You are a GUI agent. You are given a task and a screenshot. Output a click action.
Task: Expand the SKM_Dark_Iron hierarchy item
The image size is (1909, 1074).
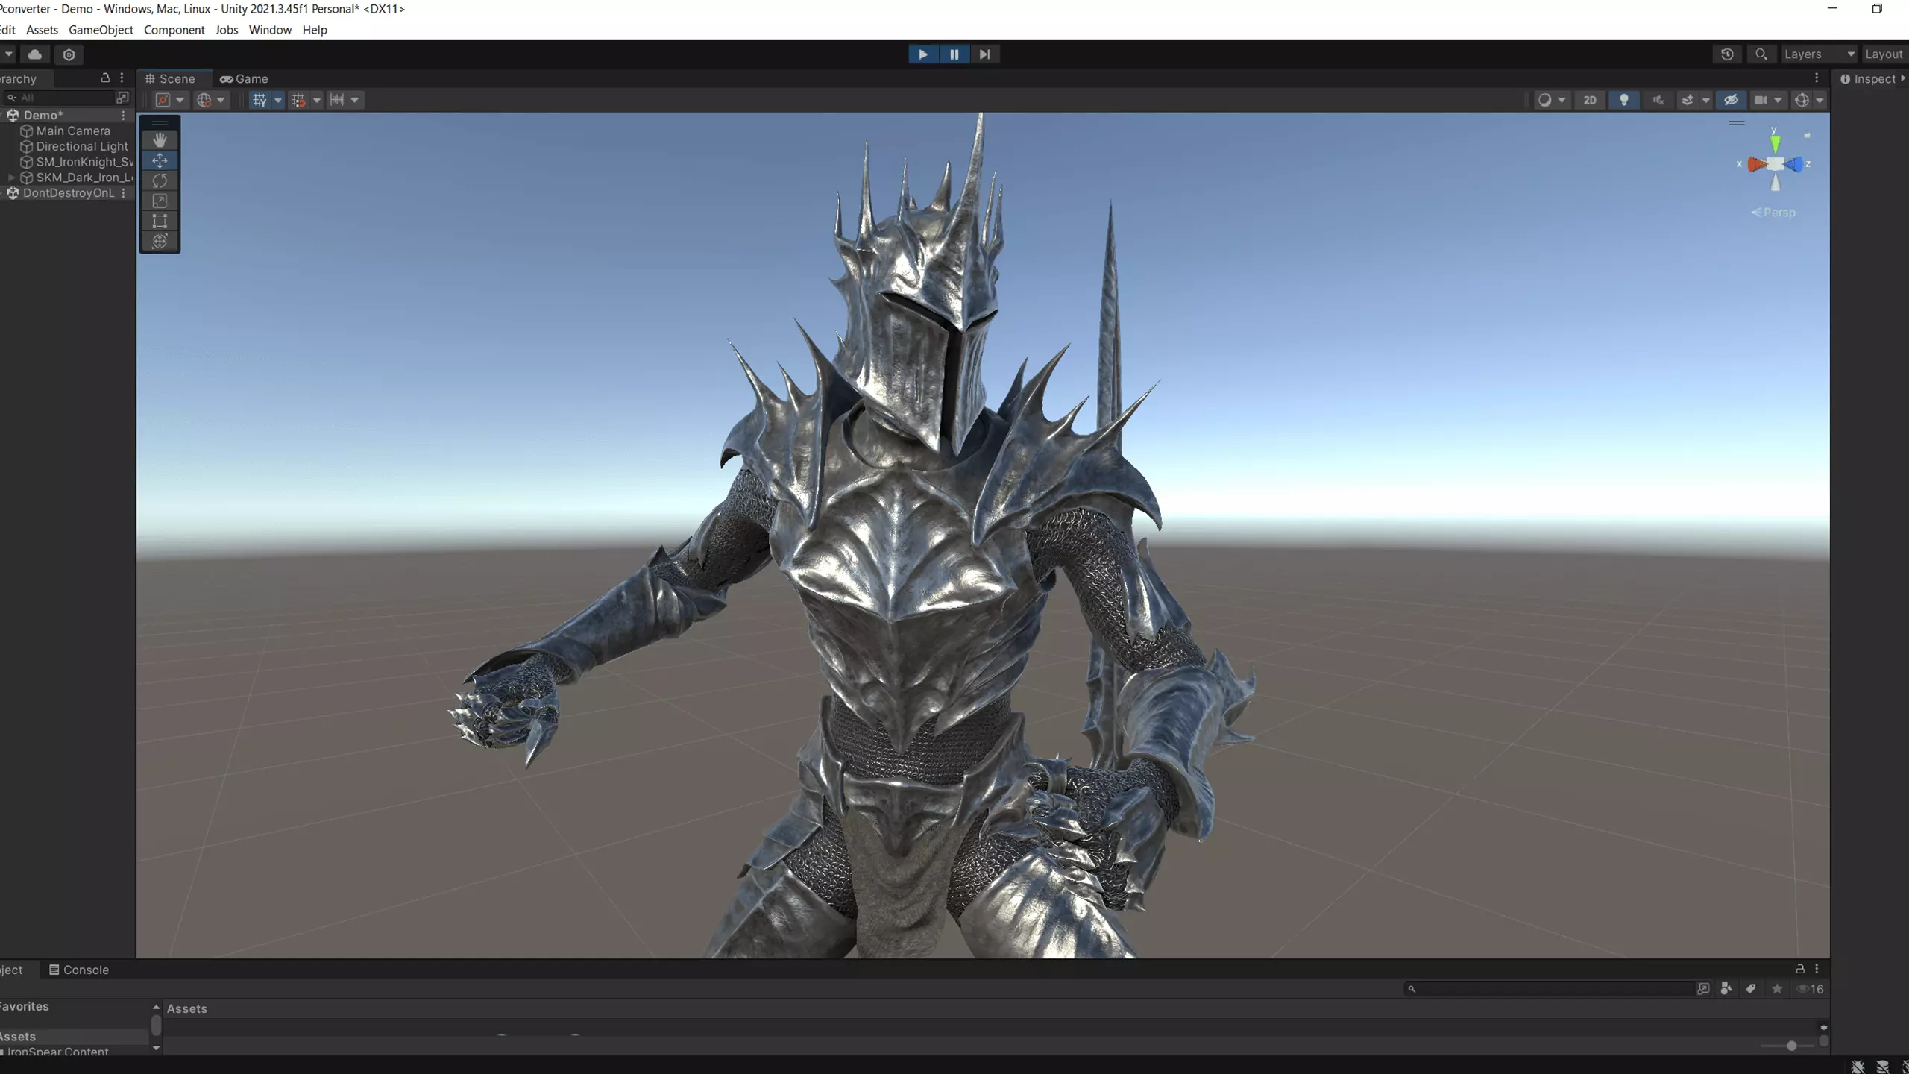[x=11, y=178]
